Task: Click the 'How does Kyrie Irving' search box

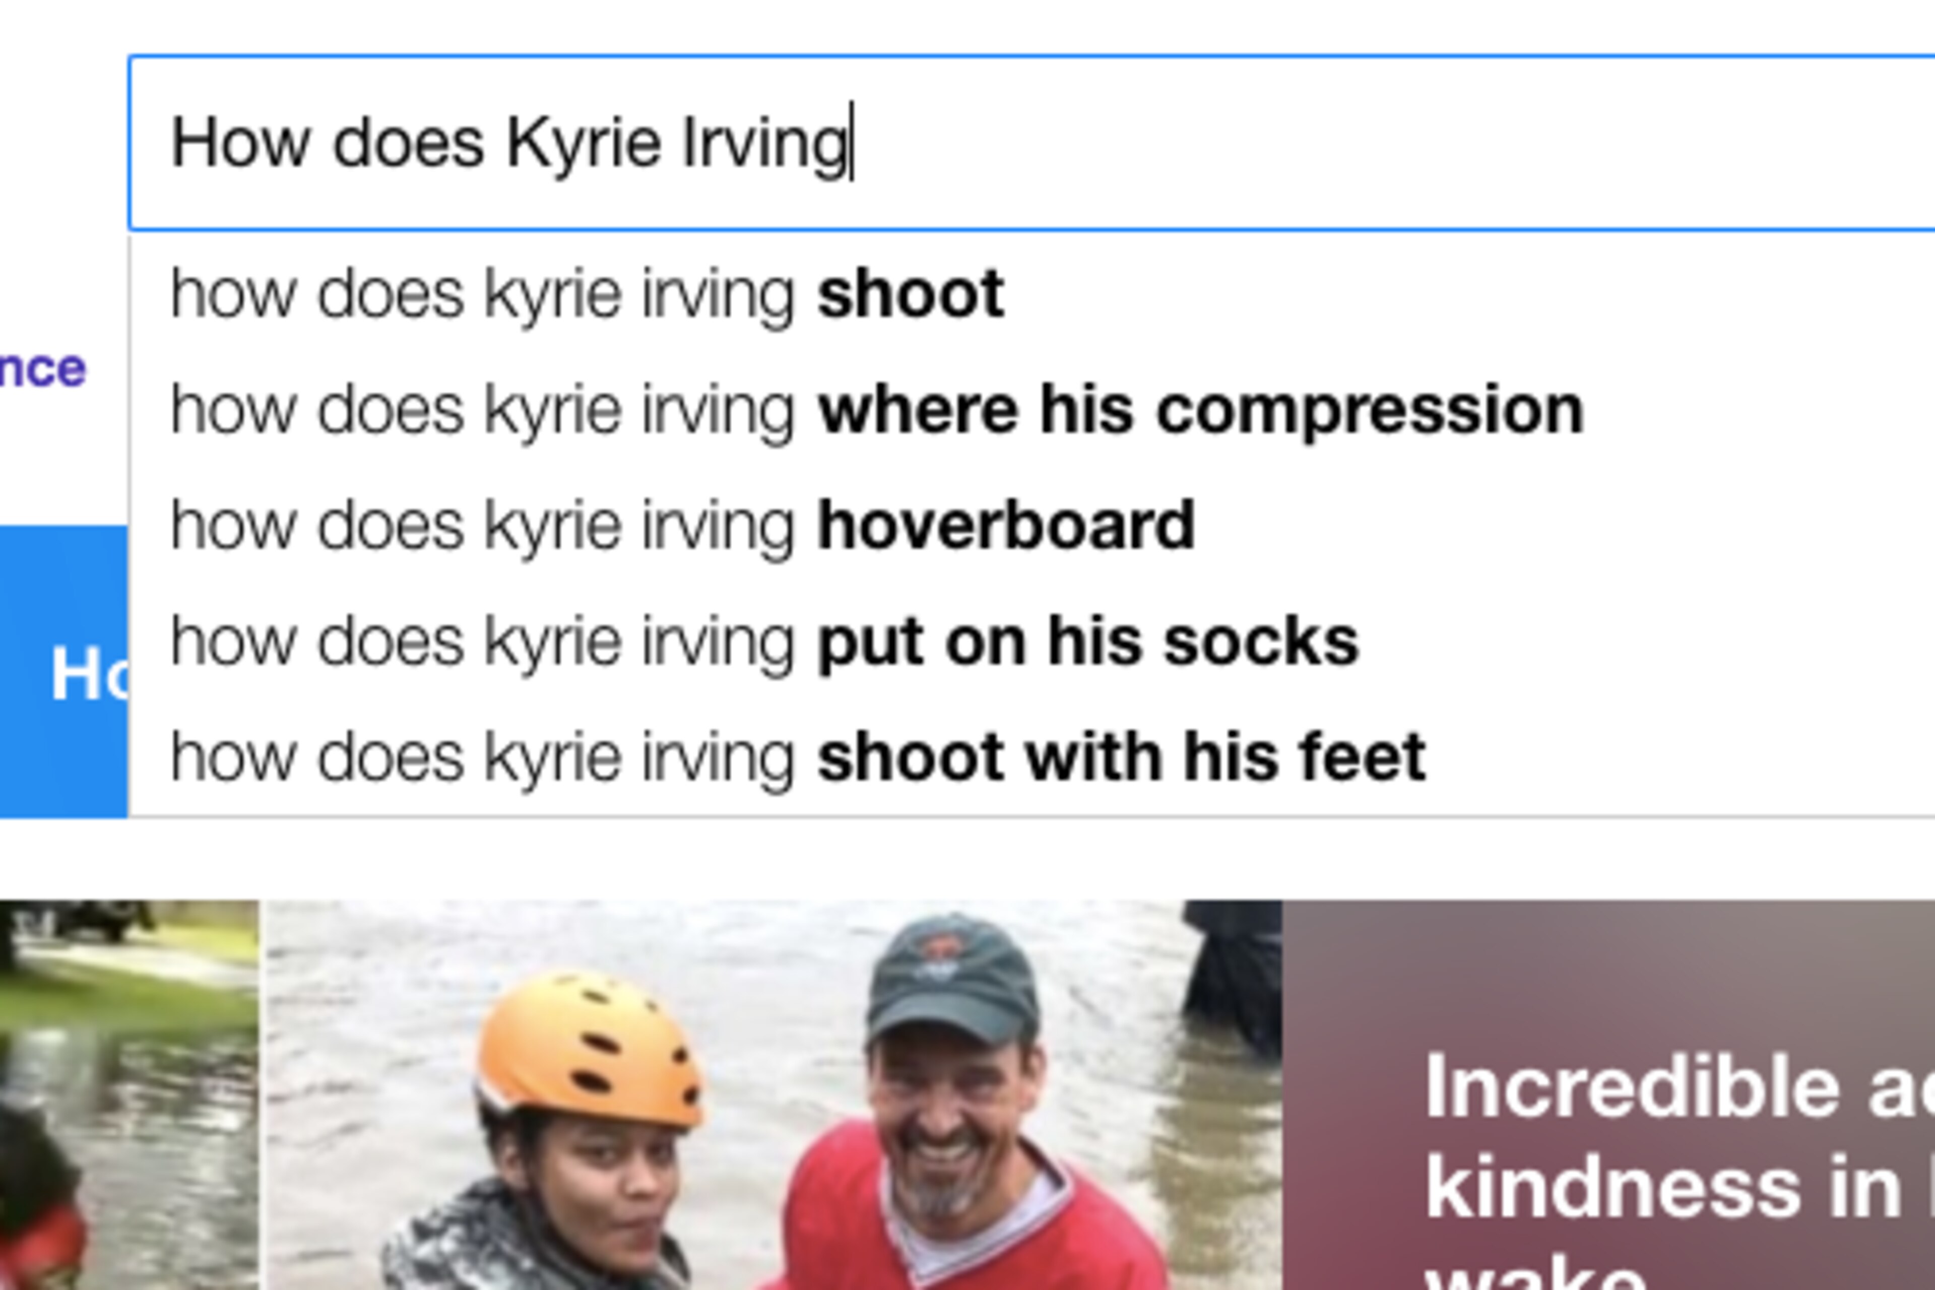Action: coord(1031,143)
